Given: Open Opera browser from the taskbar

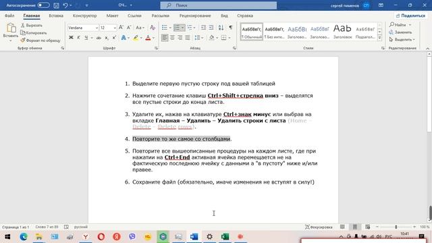Looking at the screenshot, I should 101,237.
